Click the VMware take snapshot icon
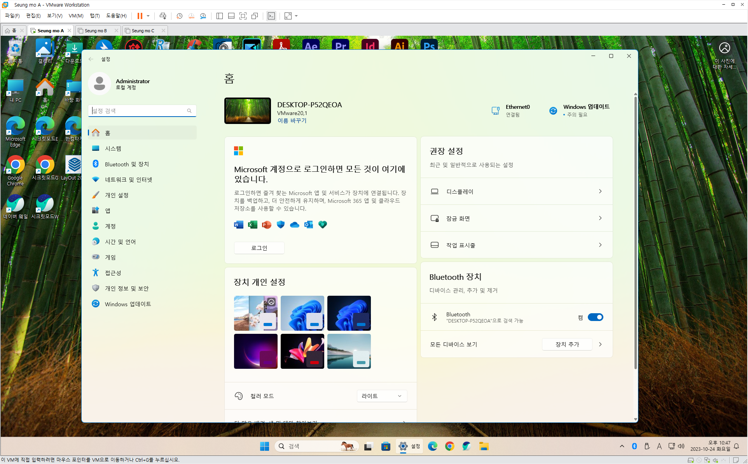 click(x=179, y=16)
